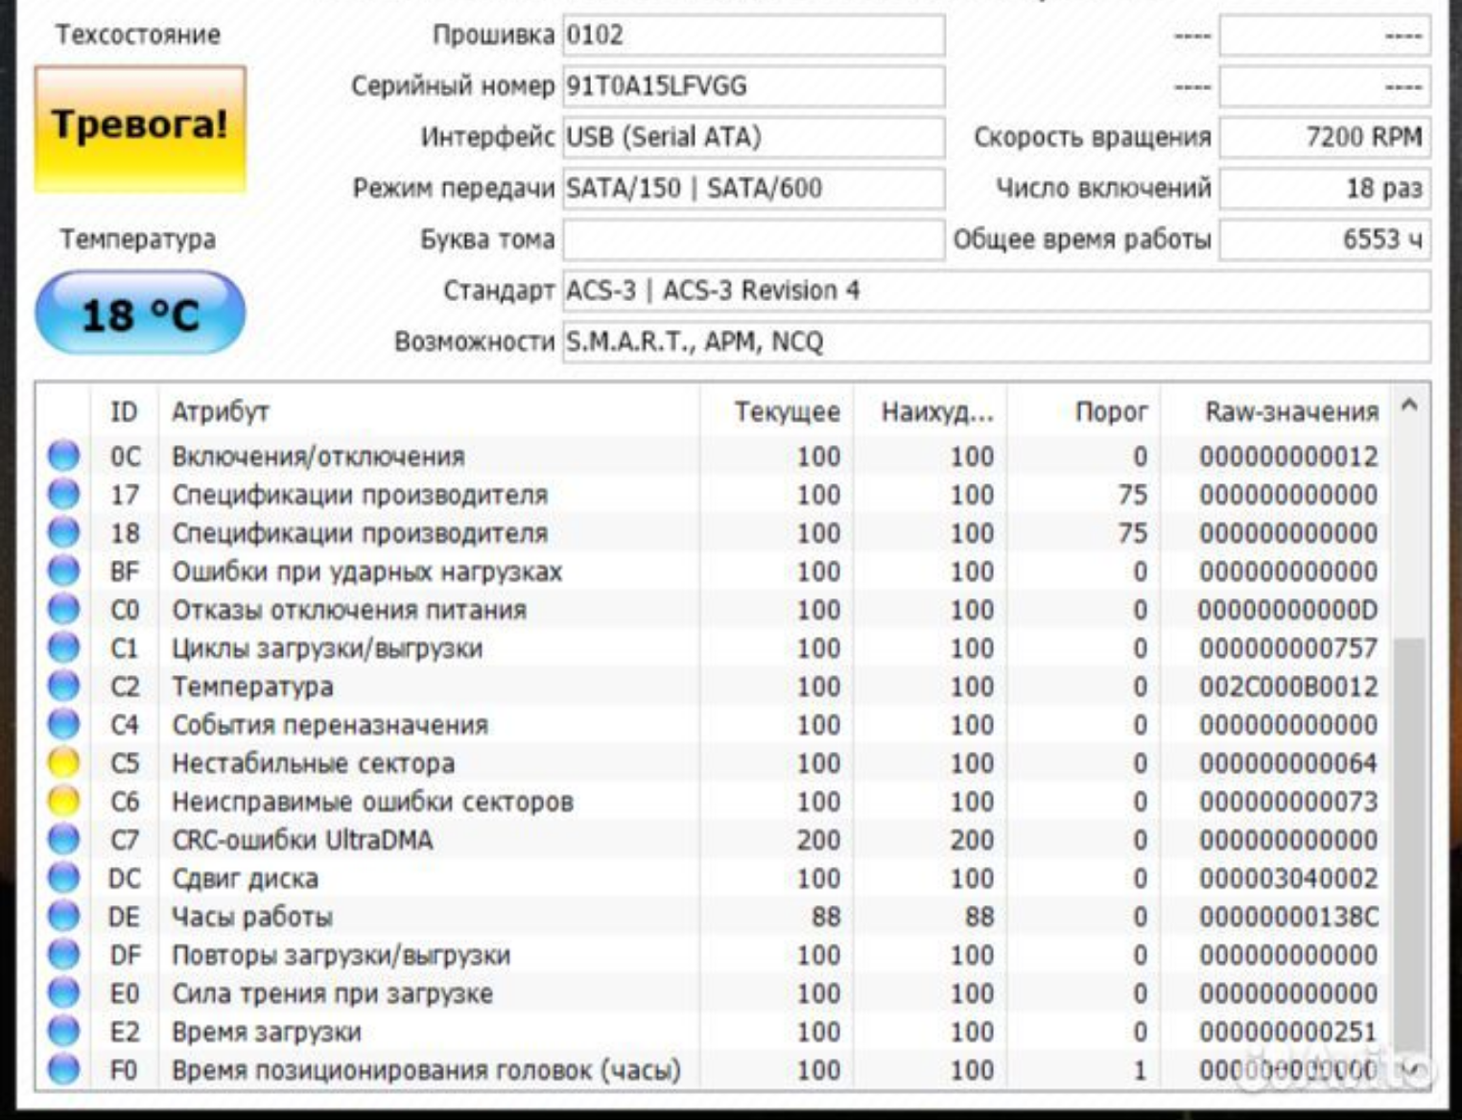Image resolution: width=1462 pixels, height=1120 pixels.
Task: Click the Стандарт field ACS-3 Revision 4
Action: [x=996, y=291]
